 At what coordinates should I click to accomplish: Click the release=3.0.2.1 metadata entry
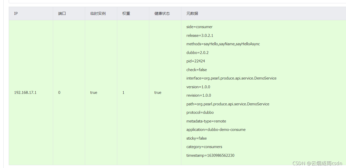pyautogui.click(x=200, y=36)
